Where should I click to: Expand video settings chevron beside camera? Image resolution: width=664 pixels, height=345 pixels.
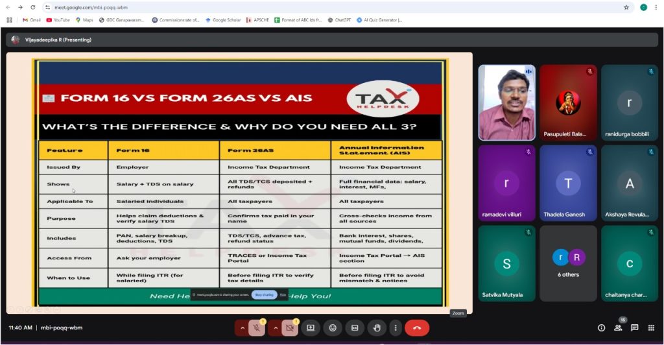(x=276, y=328)
